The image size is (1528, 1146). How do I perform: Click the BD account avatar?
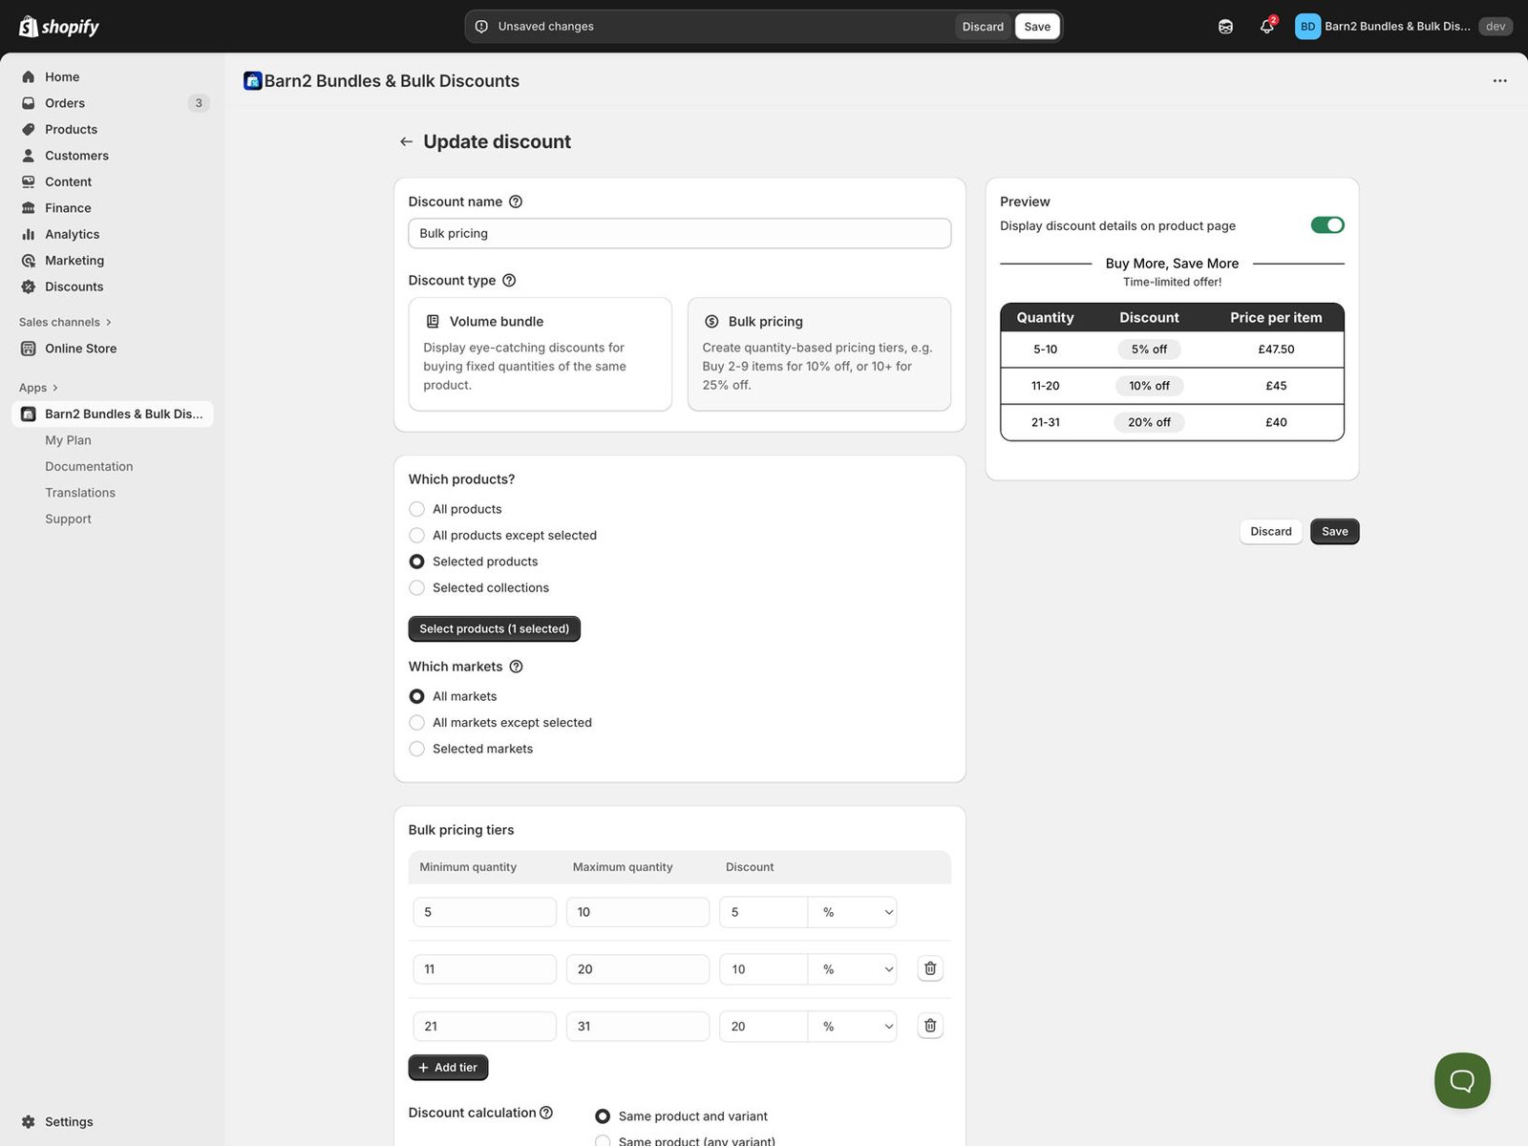coord(1307,27)
